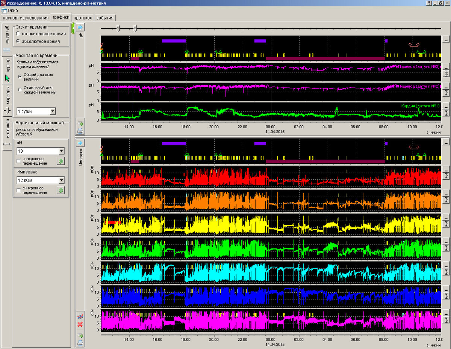Click the red X delete icon in the impedance panel
Viewport: 451px width, 349px height.
coord(80,324)
